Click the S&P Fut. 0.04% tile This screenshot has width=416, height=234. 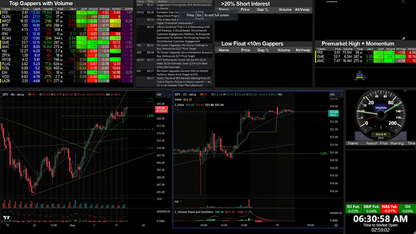pos(371,209)
